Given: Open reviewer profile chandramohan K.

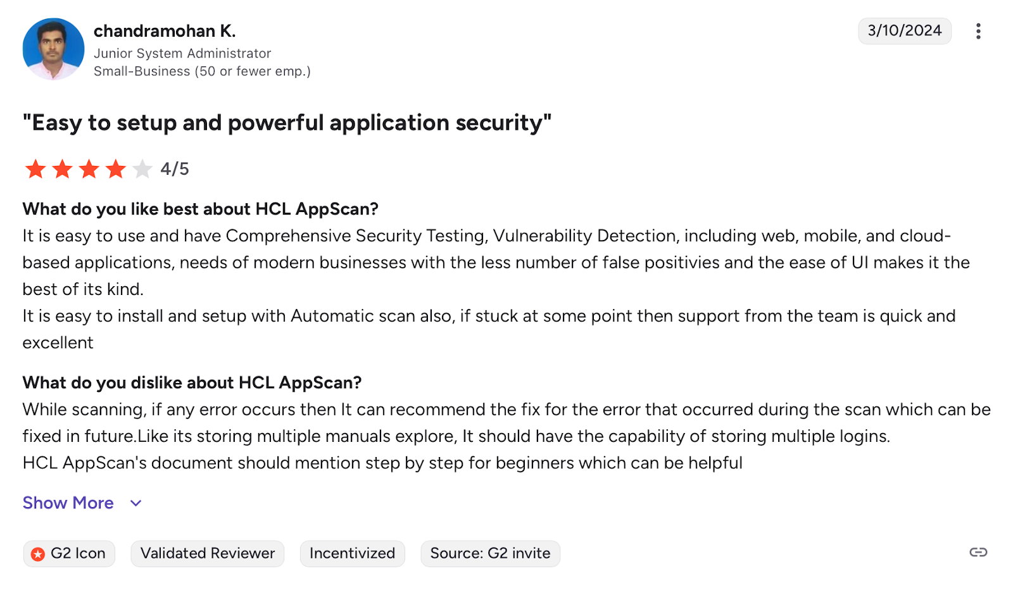Looking at the screenshot, I should 165,30.
